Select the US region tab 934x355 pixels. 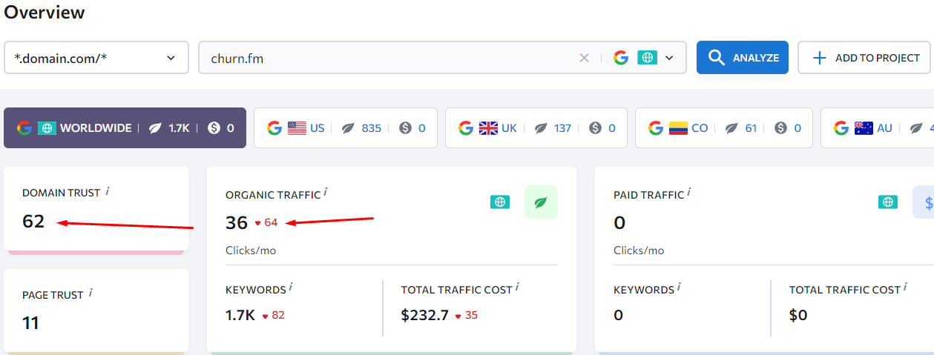[x=346, y=128]
